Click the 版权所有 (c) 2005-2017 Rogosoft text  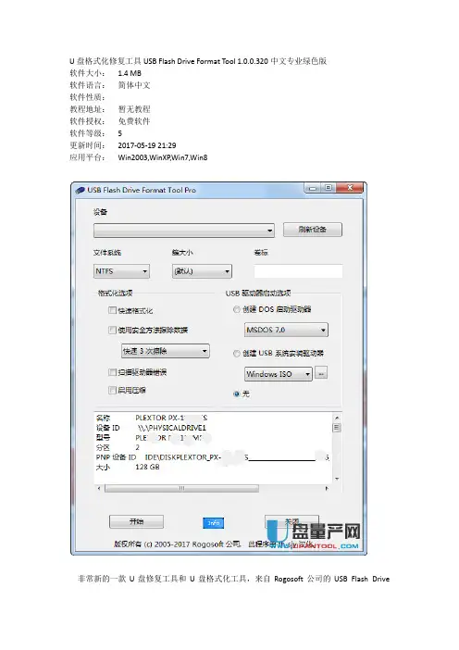click(x=178, y=544)
